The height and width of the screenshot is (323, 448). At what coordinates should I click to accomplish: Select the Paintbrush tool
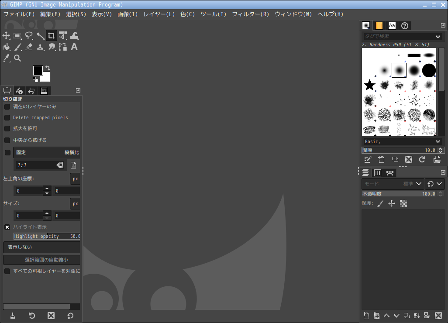(17, 47)
